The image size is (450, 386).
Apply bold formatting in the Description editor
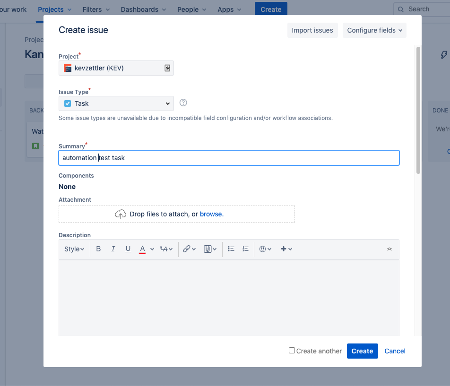click(98, 249)
